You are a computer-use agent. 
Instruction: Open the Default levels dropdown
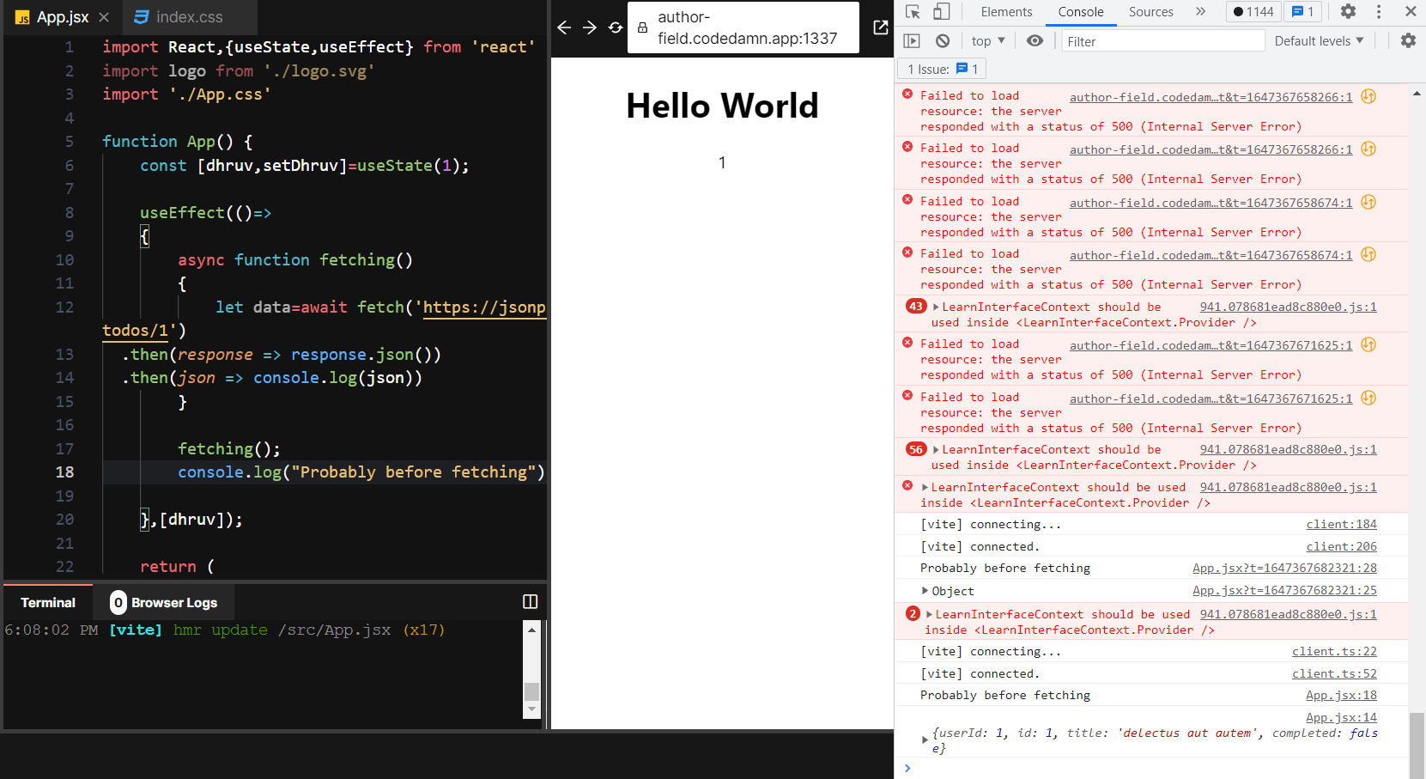pos(1319,40)
